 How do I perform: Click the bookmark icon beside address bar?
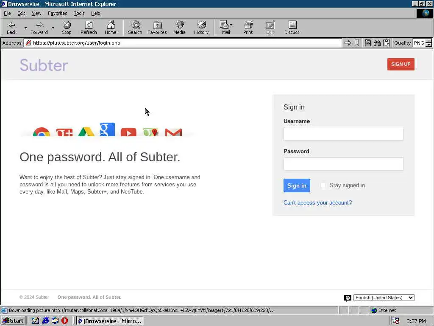tap(357, 43)
